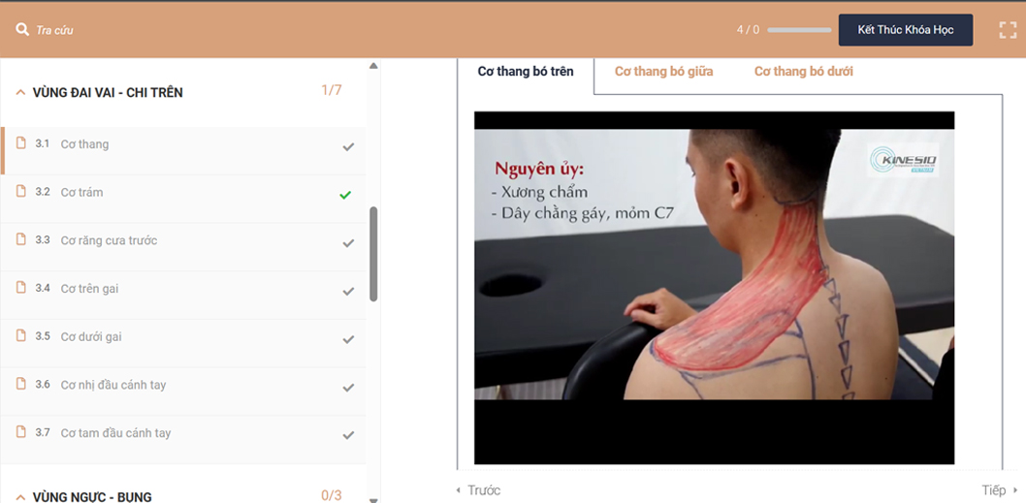1026x503 pixels.
Task: Switch to Cơ thang bó giữa tab
Action: 663,72
